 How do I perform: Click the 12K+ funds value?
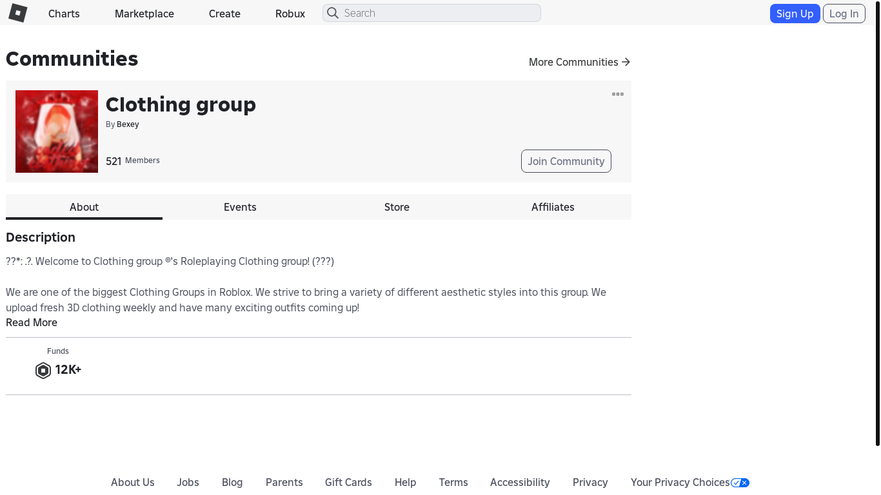[x=68, y=370]
